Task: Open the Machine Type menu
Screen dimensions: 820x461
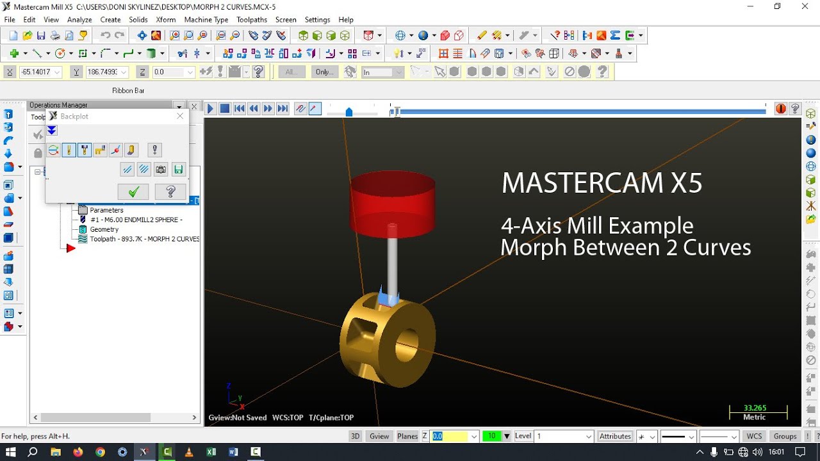Action: click(x=206, y=20)
